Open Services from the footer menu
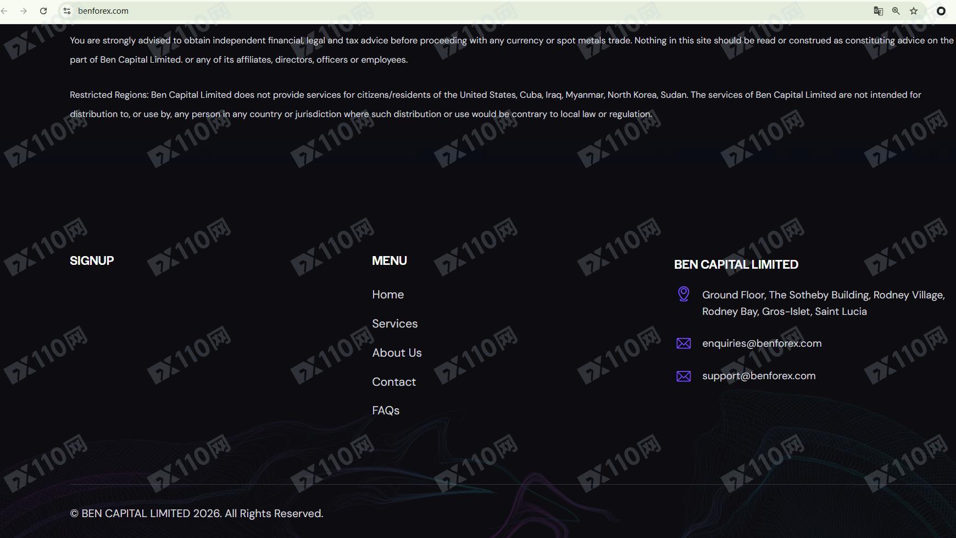This screenshot has width=956, height=538. [394, 324]
